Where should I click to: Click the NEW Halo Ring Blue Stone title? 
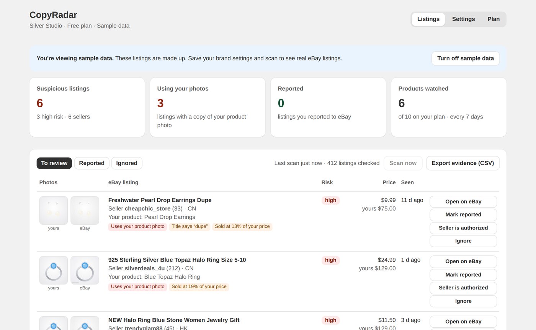tap(174, 320)
